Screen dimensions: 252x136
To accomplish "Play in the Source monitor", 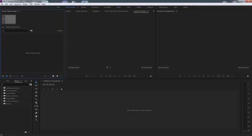I will click(110, 76).
